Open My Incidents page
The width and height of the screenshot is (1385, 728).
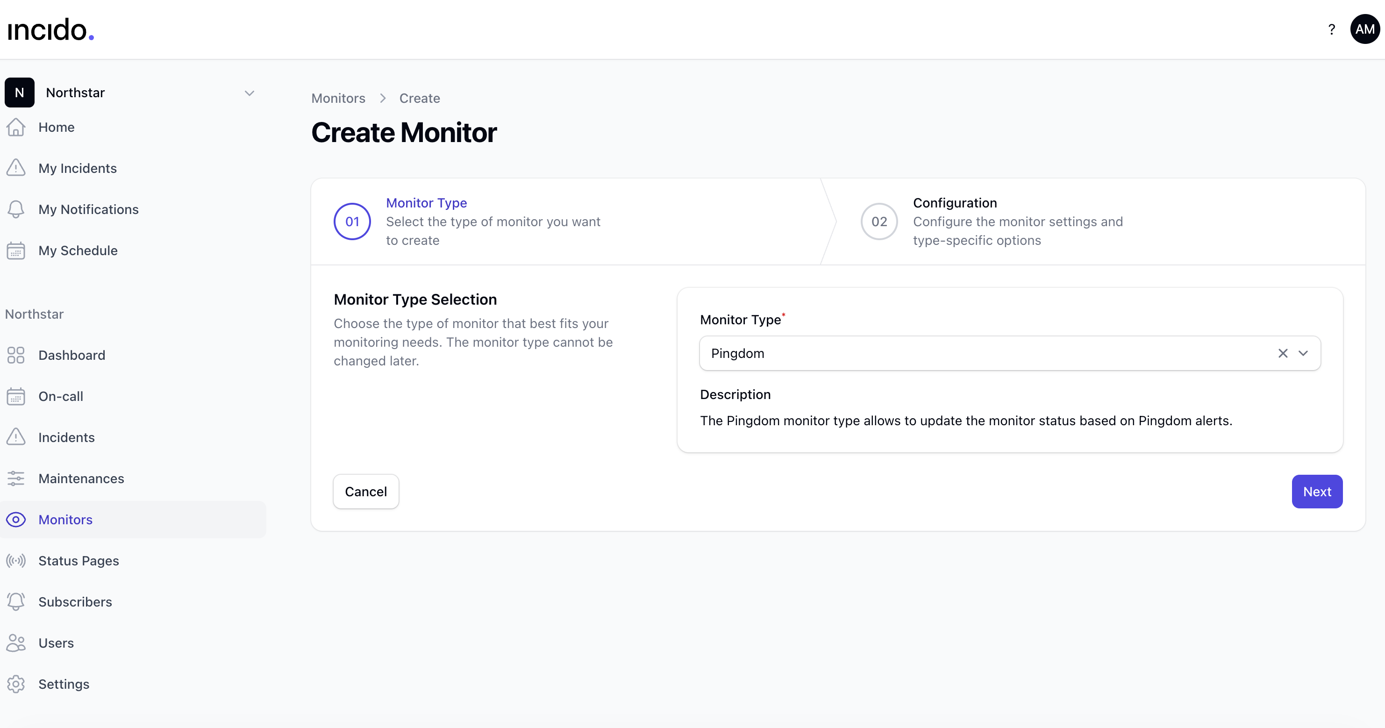[78, 168]
